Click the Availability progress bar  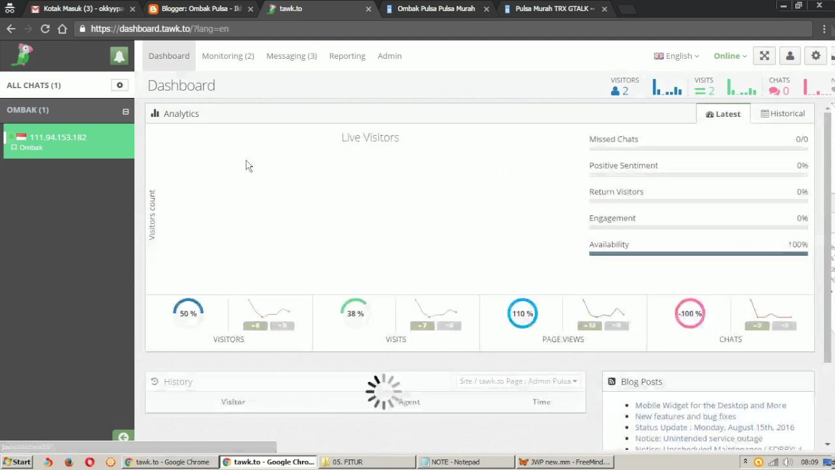pos(698,254)
